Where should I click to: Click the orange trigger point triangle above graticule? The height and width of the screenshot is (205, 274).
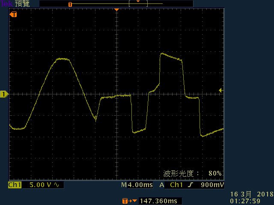click(x=116, y=9)
